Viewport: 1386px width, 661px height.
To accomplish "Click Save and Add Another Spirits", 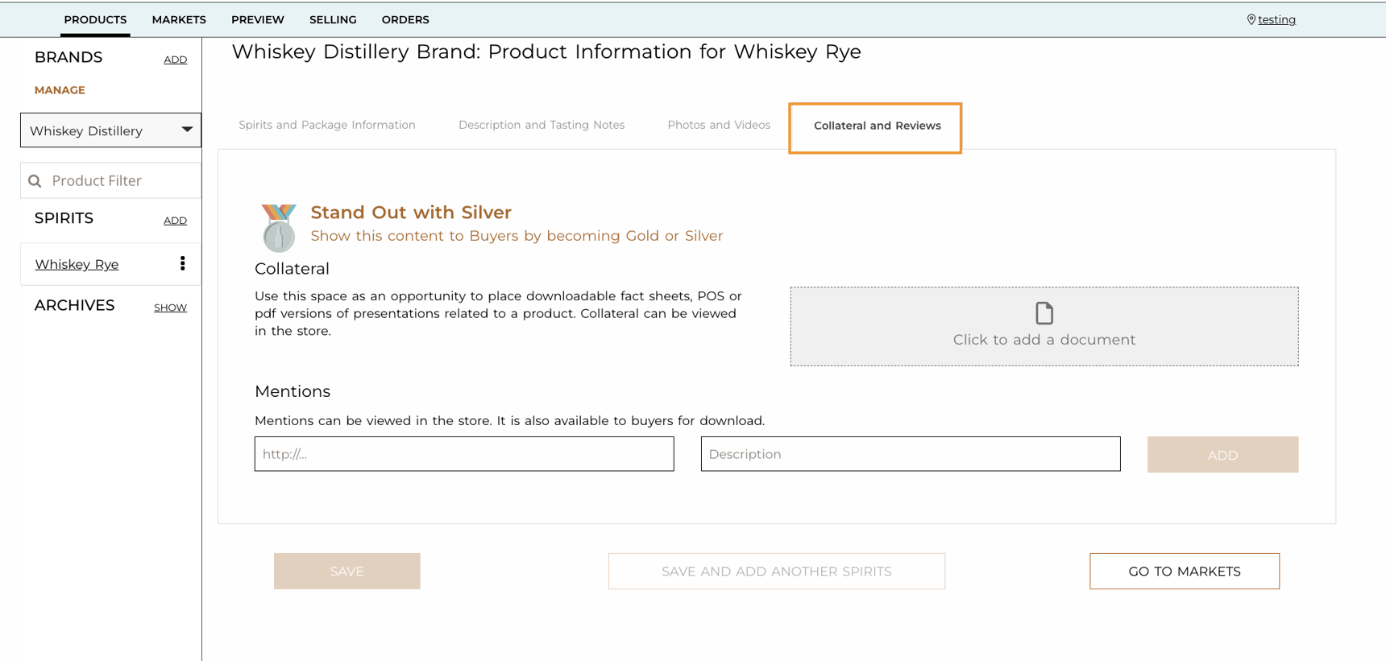I will coord(776,571).
